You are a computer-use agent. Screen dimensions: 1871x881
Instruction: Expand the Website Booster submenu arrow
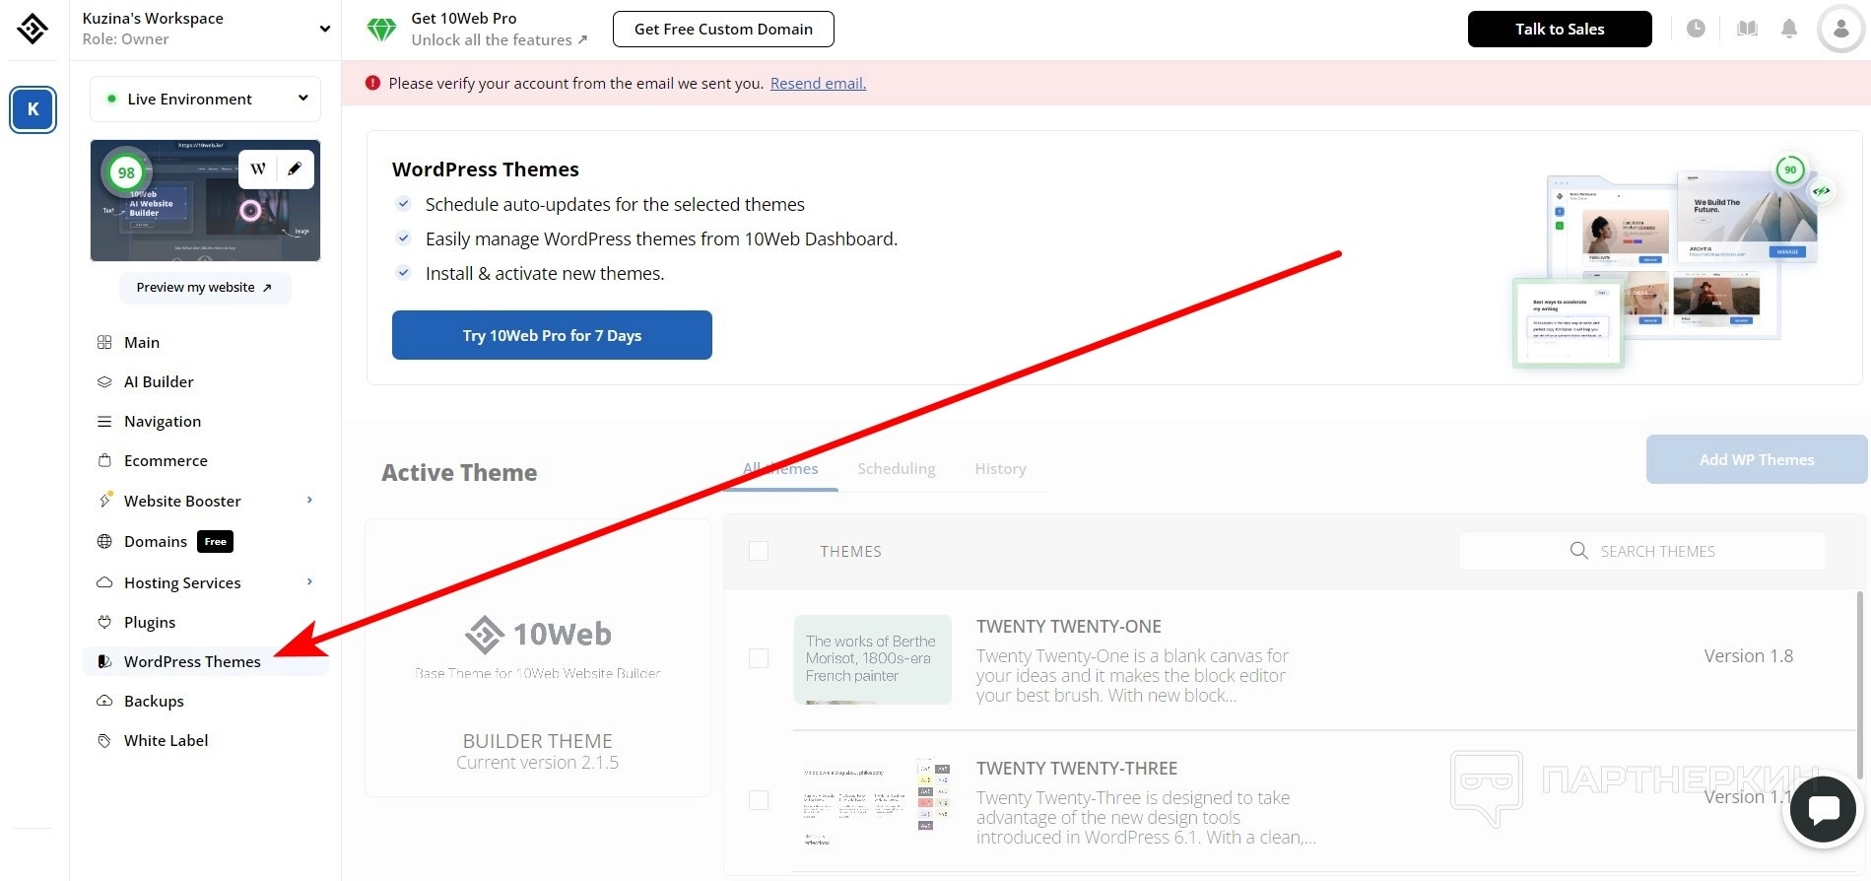click(x=309, y=500)
